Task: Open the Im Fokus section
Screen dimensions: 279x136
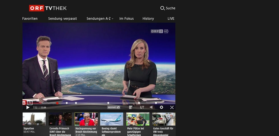Action: [x=126, y=19]
